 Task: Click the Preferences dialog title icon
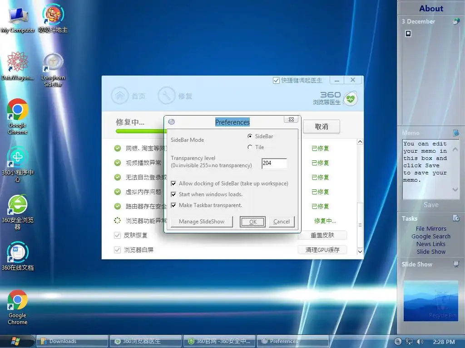[x=171, y=121]
